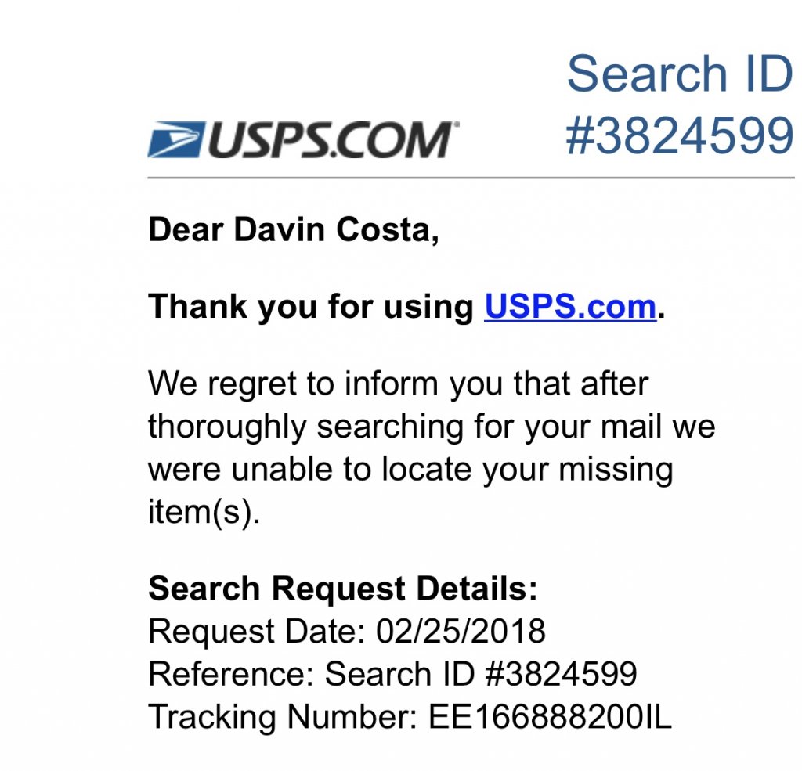The image size is (802, 771).
Task: Click the USPS eagle emblem icon
Action: 176,139
